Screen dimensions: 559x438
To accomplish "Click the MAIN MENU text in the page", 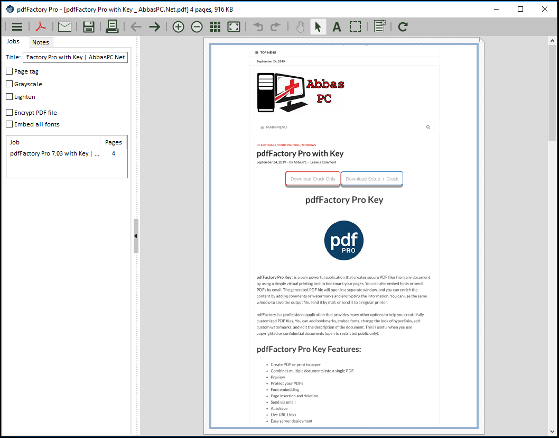I will pos(276,127).
